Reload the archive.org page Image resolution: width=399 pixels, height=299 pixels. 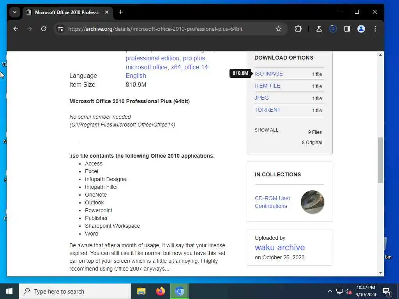44,29
